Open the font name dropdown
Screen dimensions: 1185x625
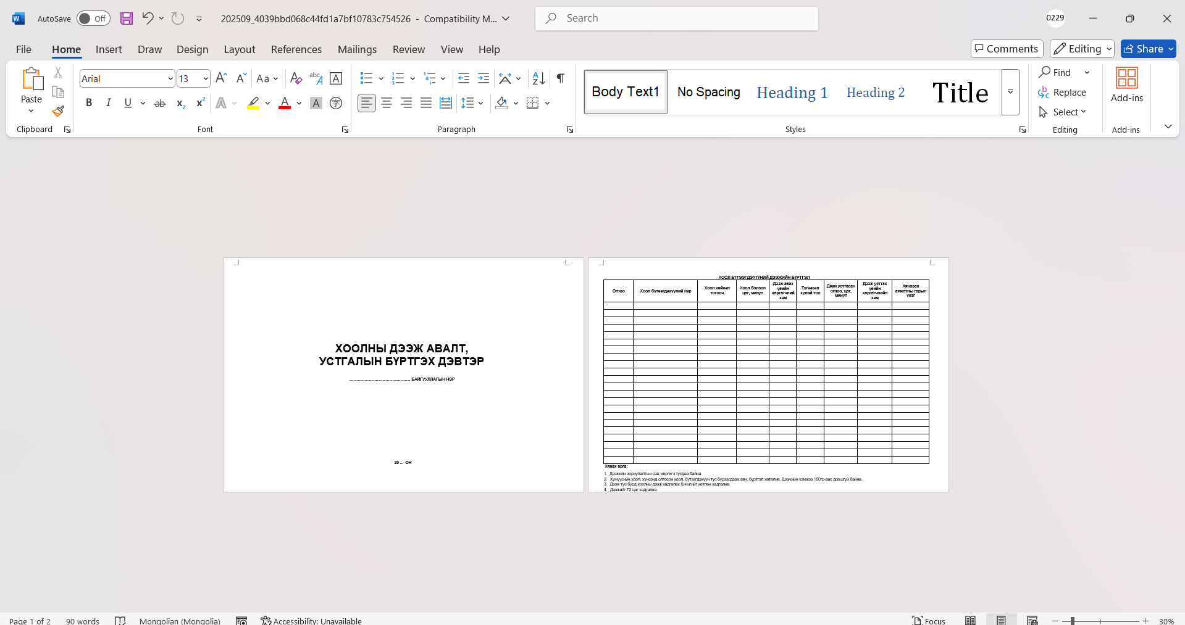(170, 78)
